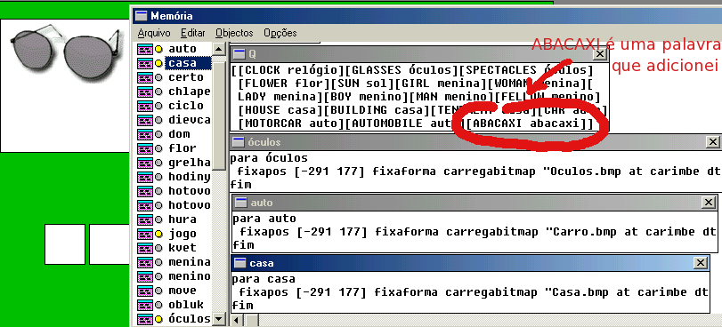Click the procedure icon beside hodiny
This screenshot has width=722, height=327.
(144, 177)
